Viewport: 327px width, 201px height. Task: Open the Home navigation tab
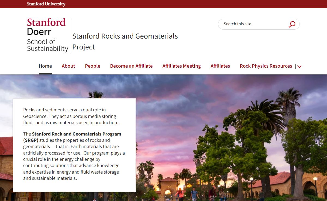pyautogui.click(x=45, y=66)
